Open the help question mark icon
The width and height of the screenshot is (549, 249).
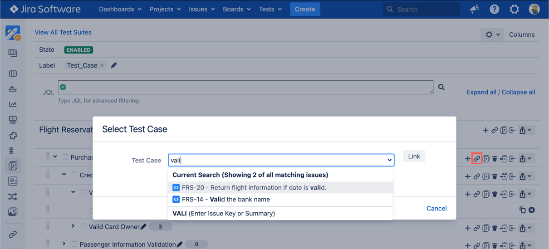coord(494,9)
